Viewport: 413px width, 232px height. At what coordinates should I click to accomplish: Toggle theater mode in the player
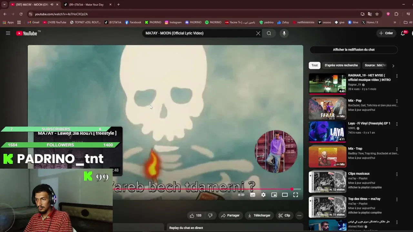285,195
